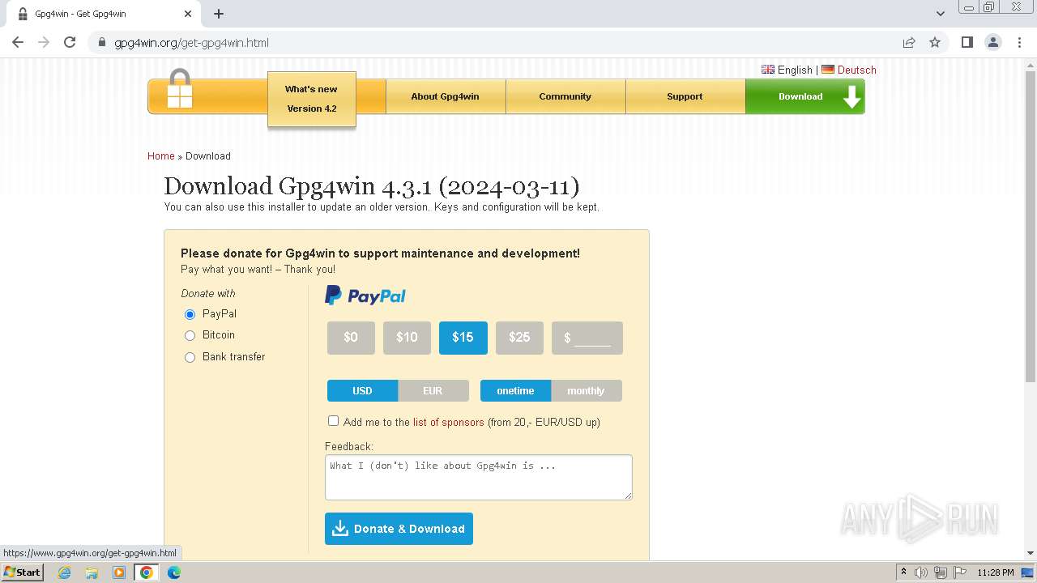Image resolution: width=1037 pixels, height=583 pixels.
Task: Choose the $15 donation amount
Action: tap(463, 338)
